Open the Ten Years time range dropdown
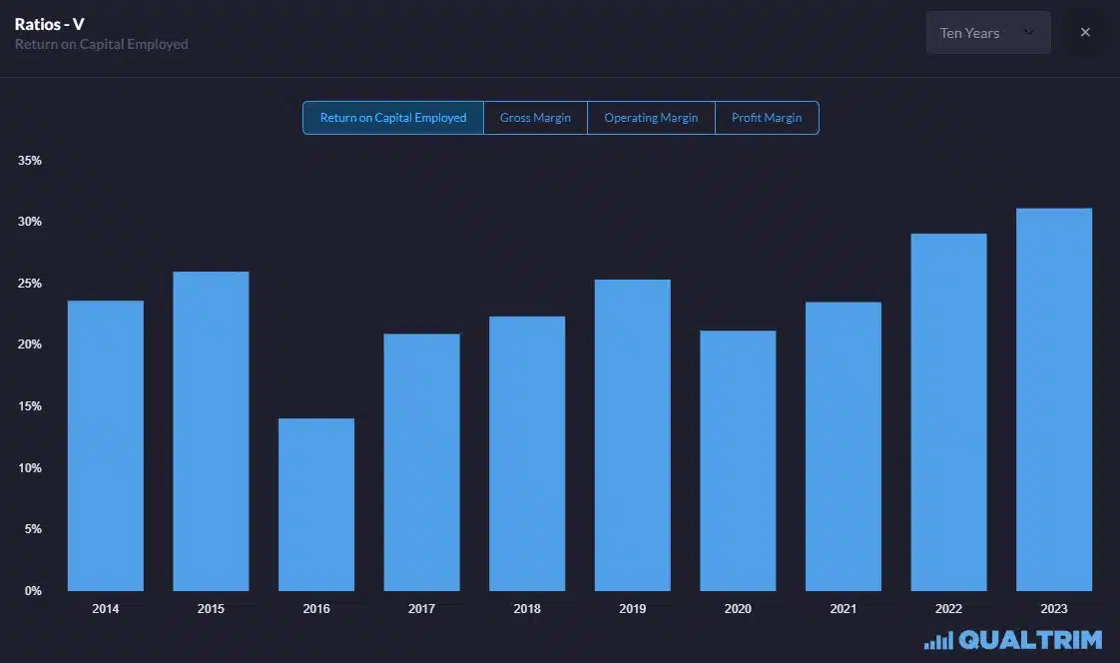1120x663 pixels. tap(987, 32)
